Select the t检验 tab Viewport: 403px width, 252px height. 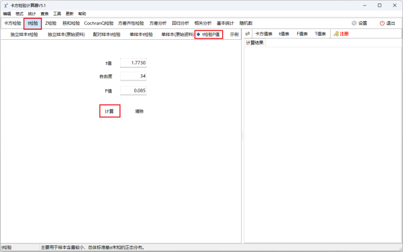33,23
